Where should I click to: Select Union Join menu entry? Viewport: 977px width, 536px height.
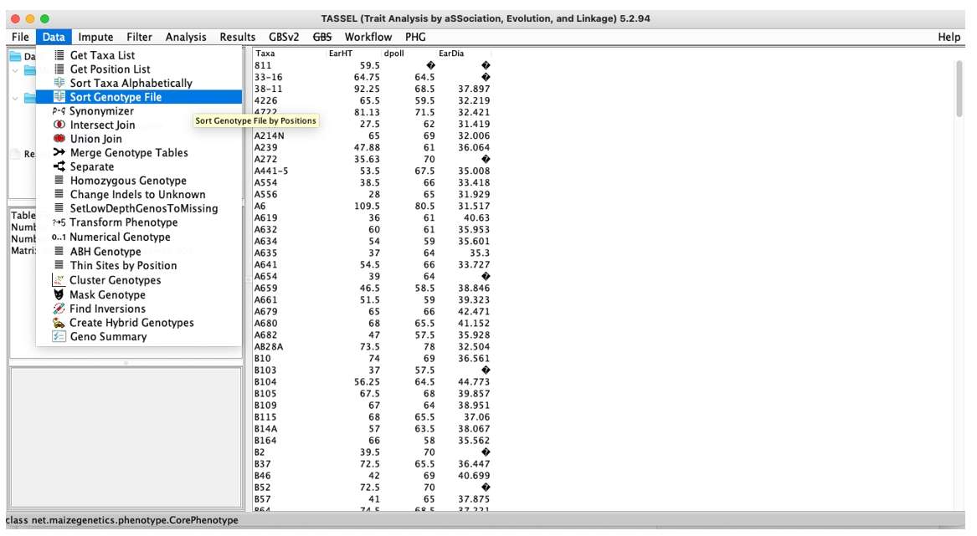[x=139, y=138]
